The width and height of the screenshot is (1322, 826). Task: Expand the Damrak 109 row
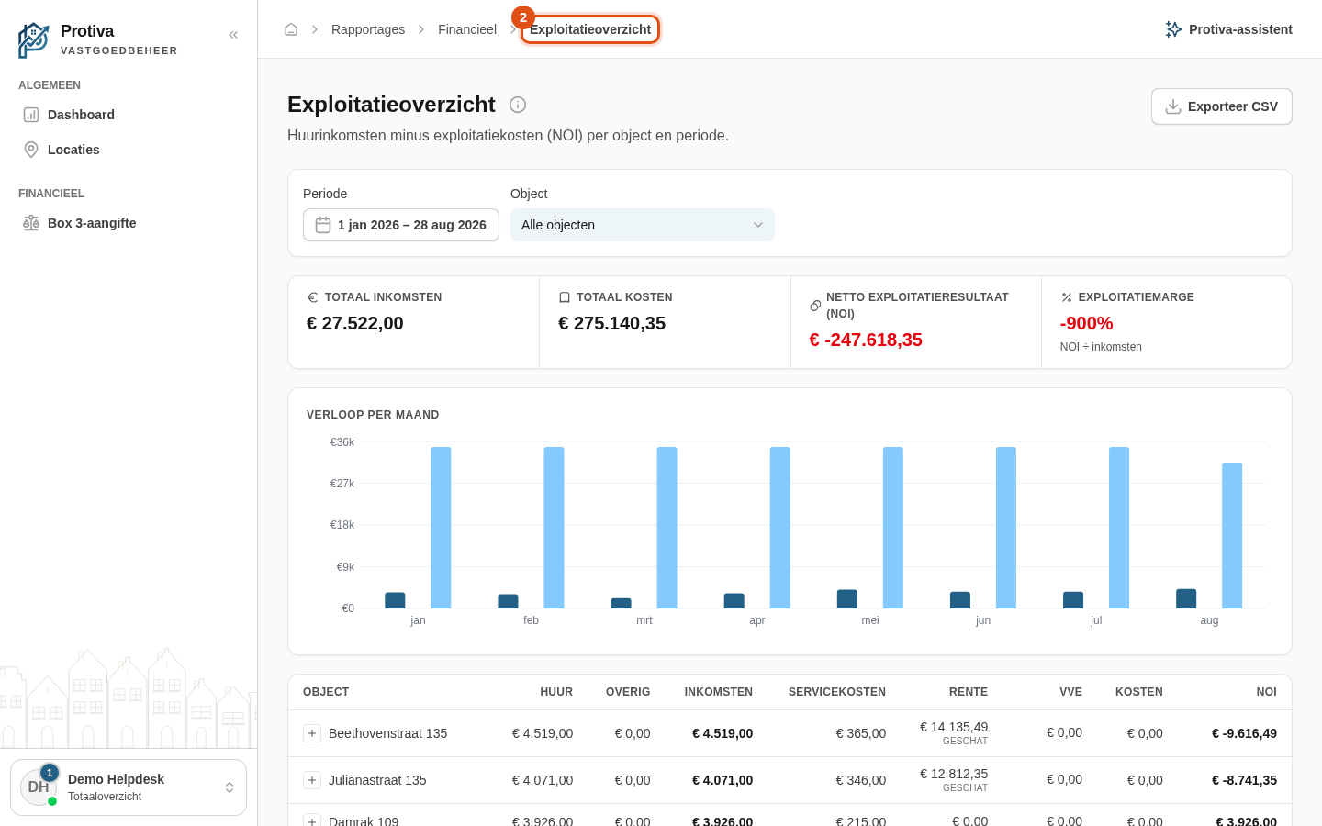[x=312, y=820]
